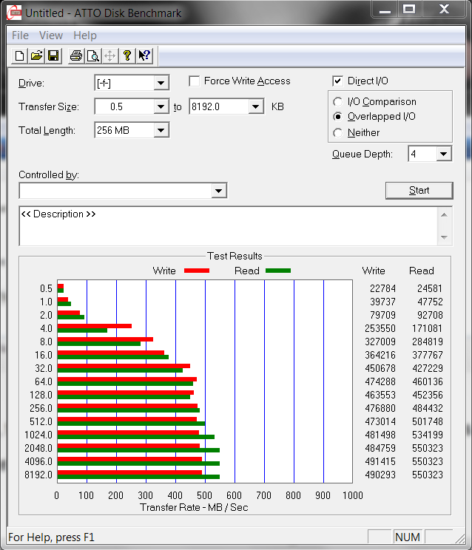Screen dimensions: 472x550
Task: Open Print Preview from the toolbar
Action: 92,55
